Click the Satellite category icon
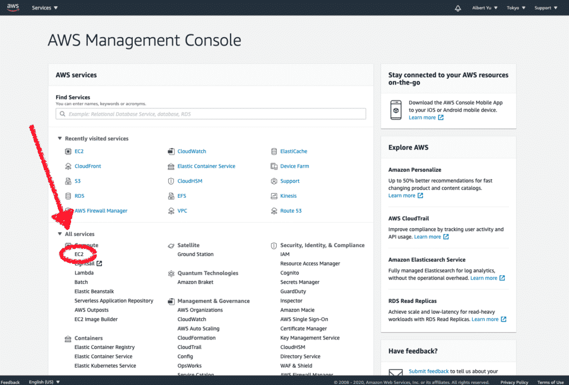Image resolution: width=569 pixels, height=385 pixels. pos(171,246)
